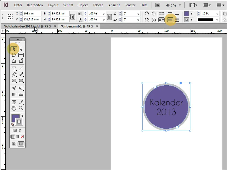Image resolution: width=227 pixels, height=170 pixels.
Task: Switch to Normal view mode
Action: [x=14, y=144]
